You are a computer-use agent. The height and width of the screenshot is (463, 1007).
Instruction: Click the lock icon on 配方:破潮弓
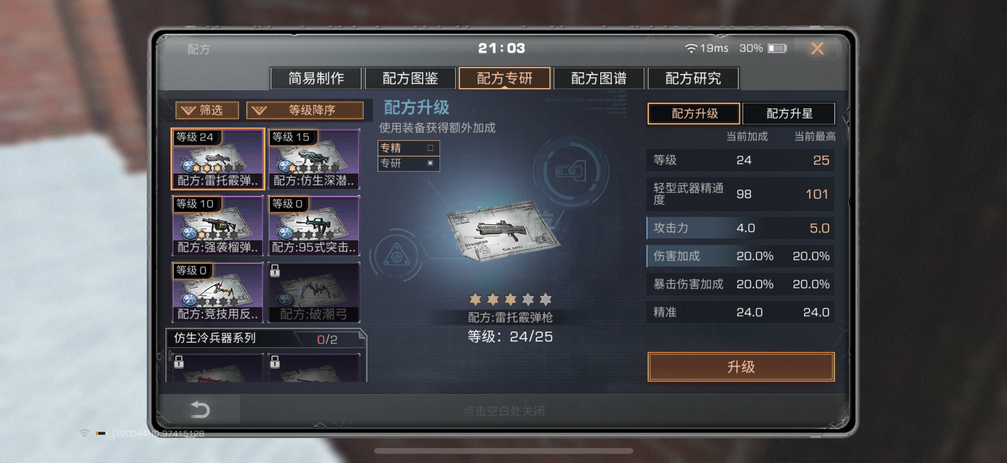(x=275, y=270)
